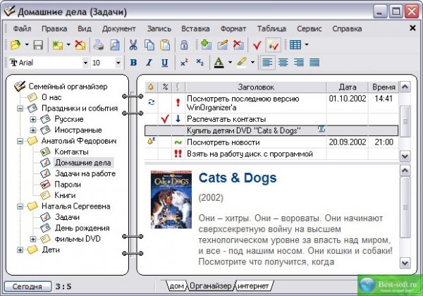Click the font color A icon
This screenshot has height=296, width=423.
pyautogui.click(x=219, y=63)
